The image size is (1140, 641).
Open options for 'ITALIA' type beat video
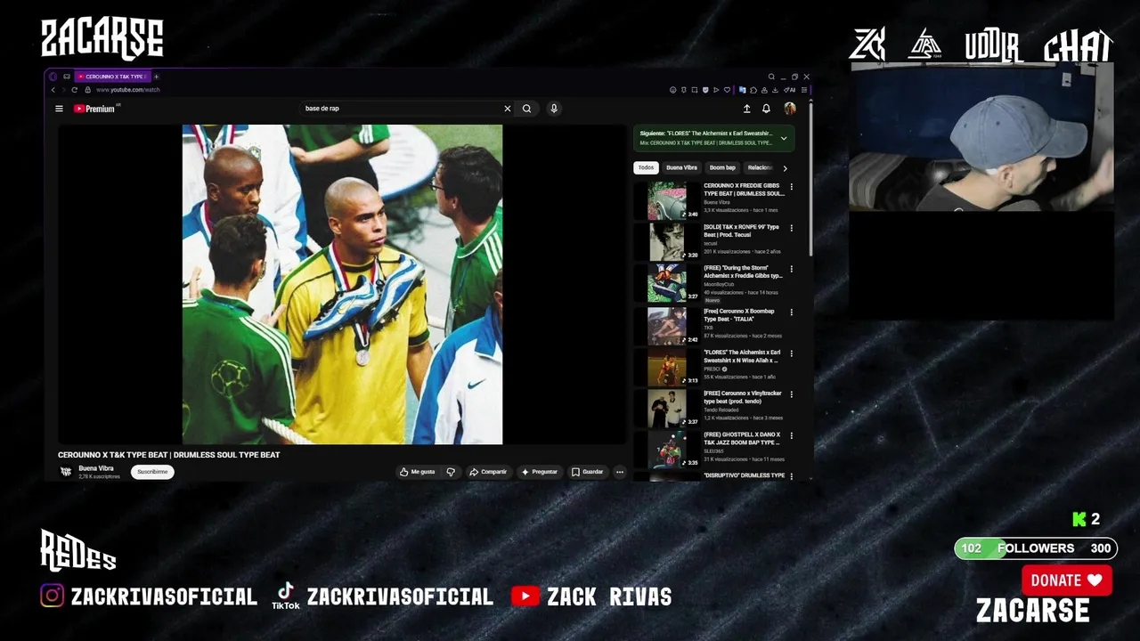[791, 312]
